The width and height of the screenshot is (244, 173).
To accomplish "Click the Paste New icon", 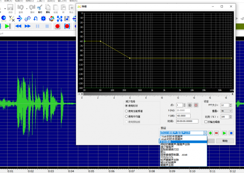I will [64, 7].
